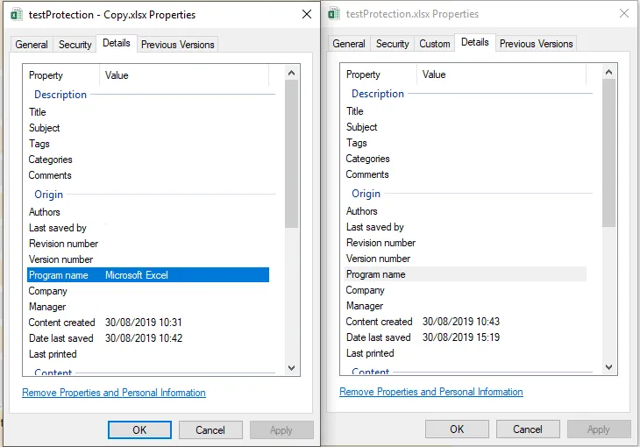Viewport: 640px width, 447px height.
Task: Select the Program name row in the left dialog
Action: coord(147,275)
